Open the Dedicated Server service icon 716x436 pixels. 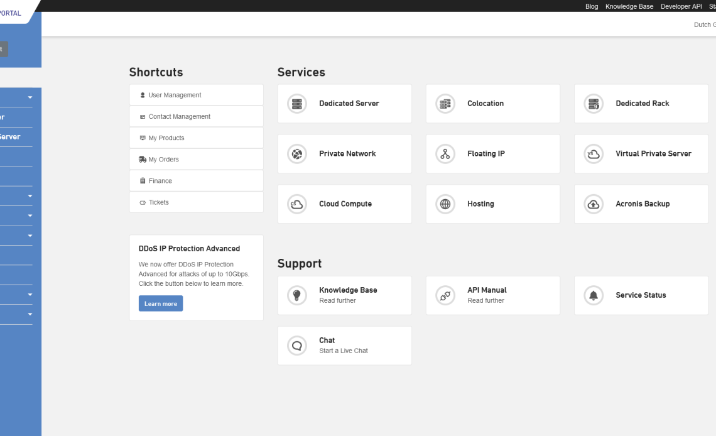296,104
